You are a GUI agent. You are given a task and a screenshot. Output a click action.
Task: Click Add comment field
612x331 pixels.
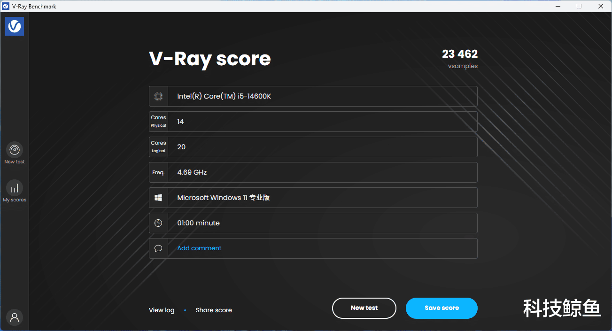pos(313,248)
